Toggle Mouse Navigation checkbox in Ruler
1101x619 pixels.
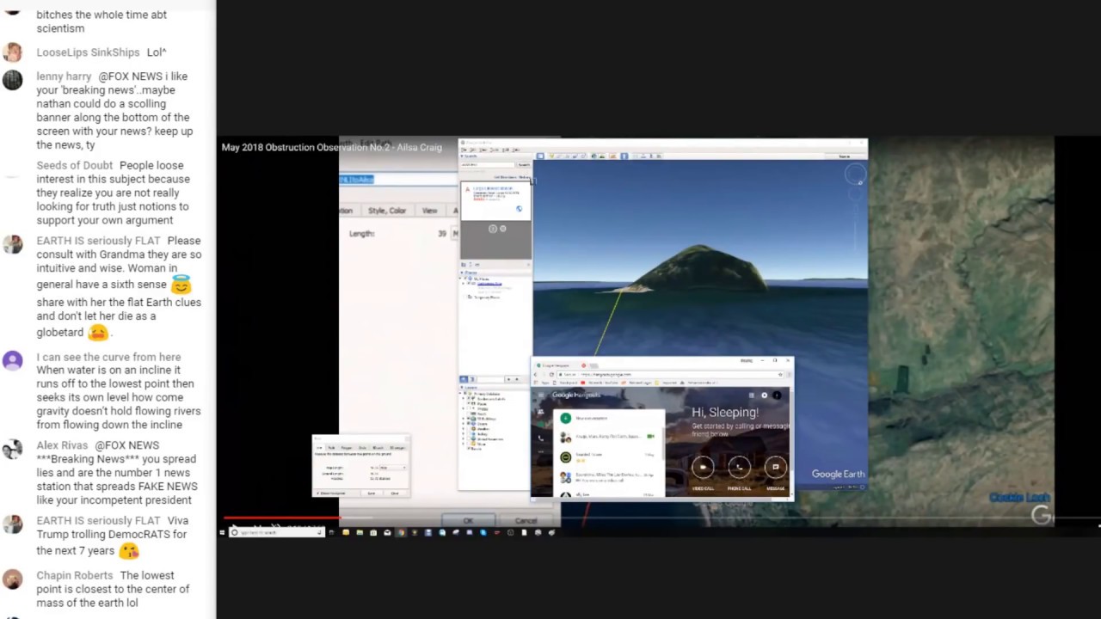coord(319,493)
